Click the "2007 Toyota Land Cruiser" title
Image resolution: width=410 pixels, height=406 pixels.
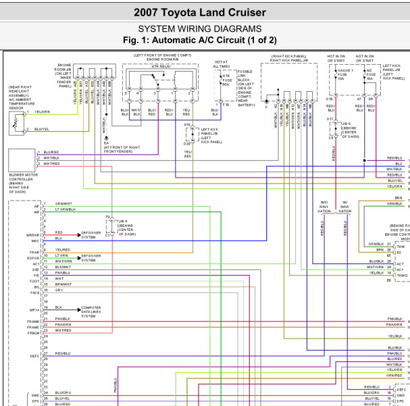[200, 12]
